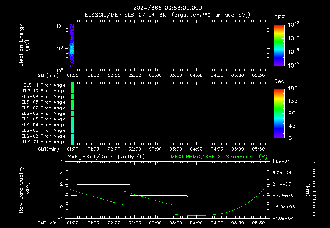Click the green orbit curve minimum near 04:00

[x=197, y=215]
